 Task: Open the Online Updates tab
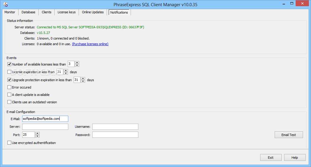pos(93,12)
